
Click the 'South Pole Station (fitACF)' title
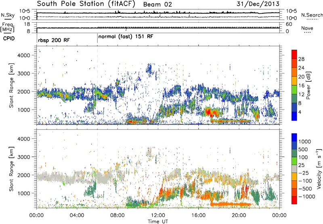click(86, 4)
